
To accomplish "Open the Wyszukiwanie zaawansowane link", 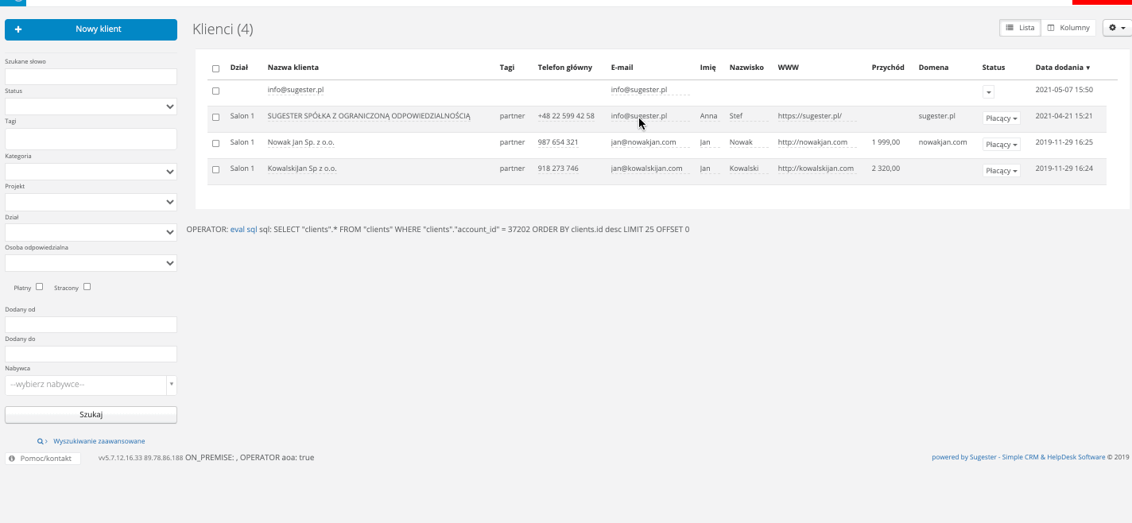I will tap(99, 441).
